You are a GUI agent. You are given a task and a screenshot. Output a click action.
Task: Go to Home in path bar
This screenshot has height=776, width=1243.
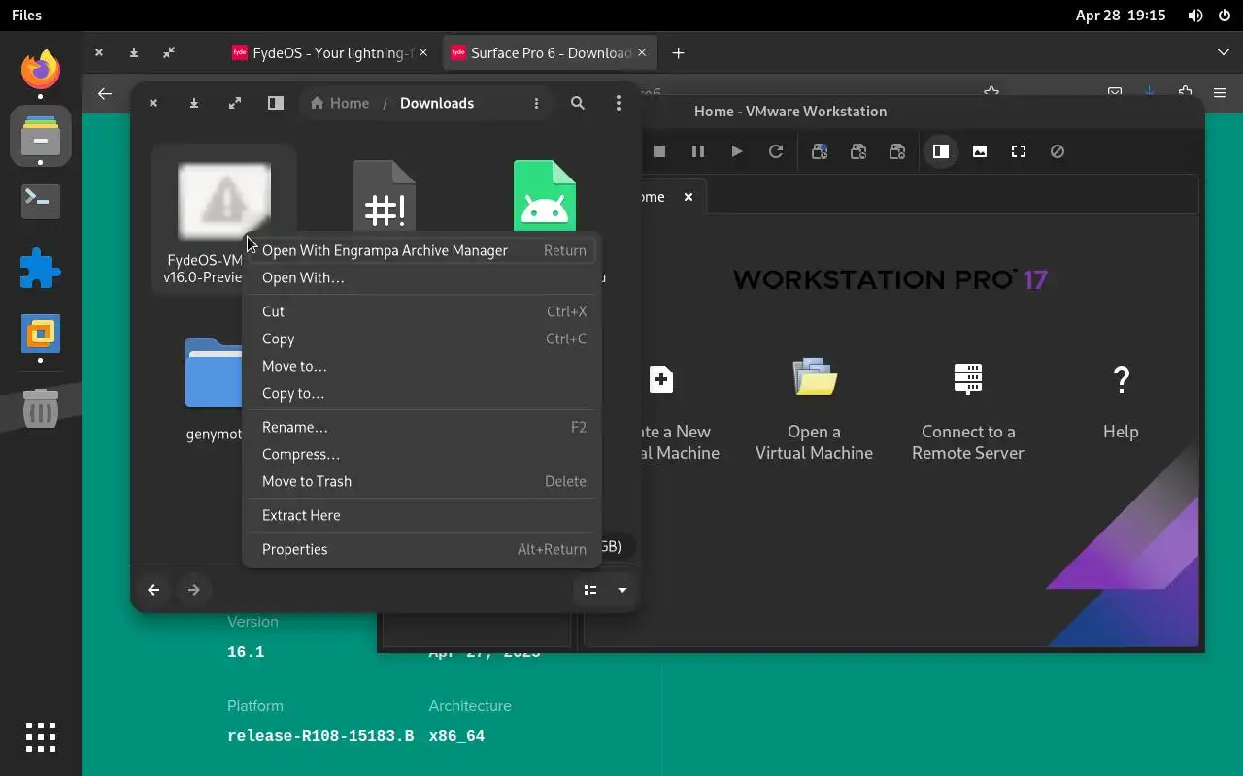[x=340, y=103]
